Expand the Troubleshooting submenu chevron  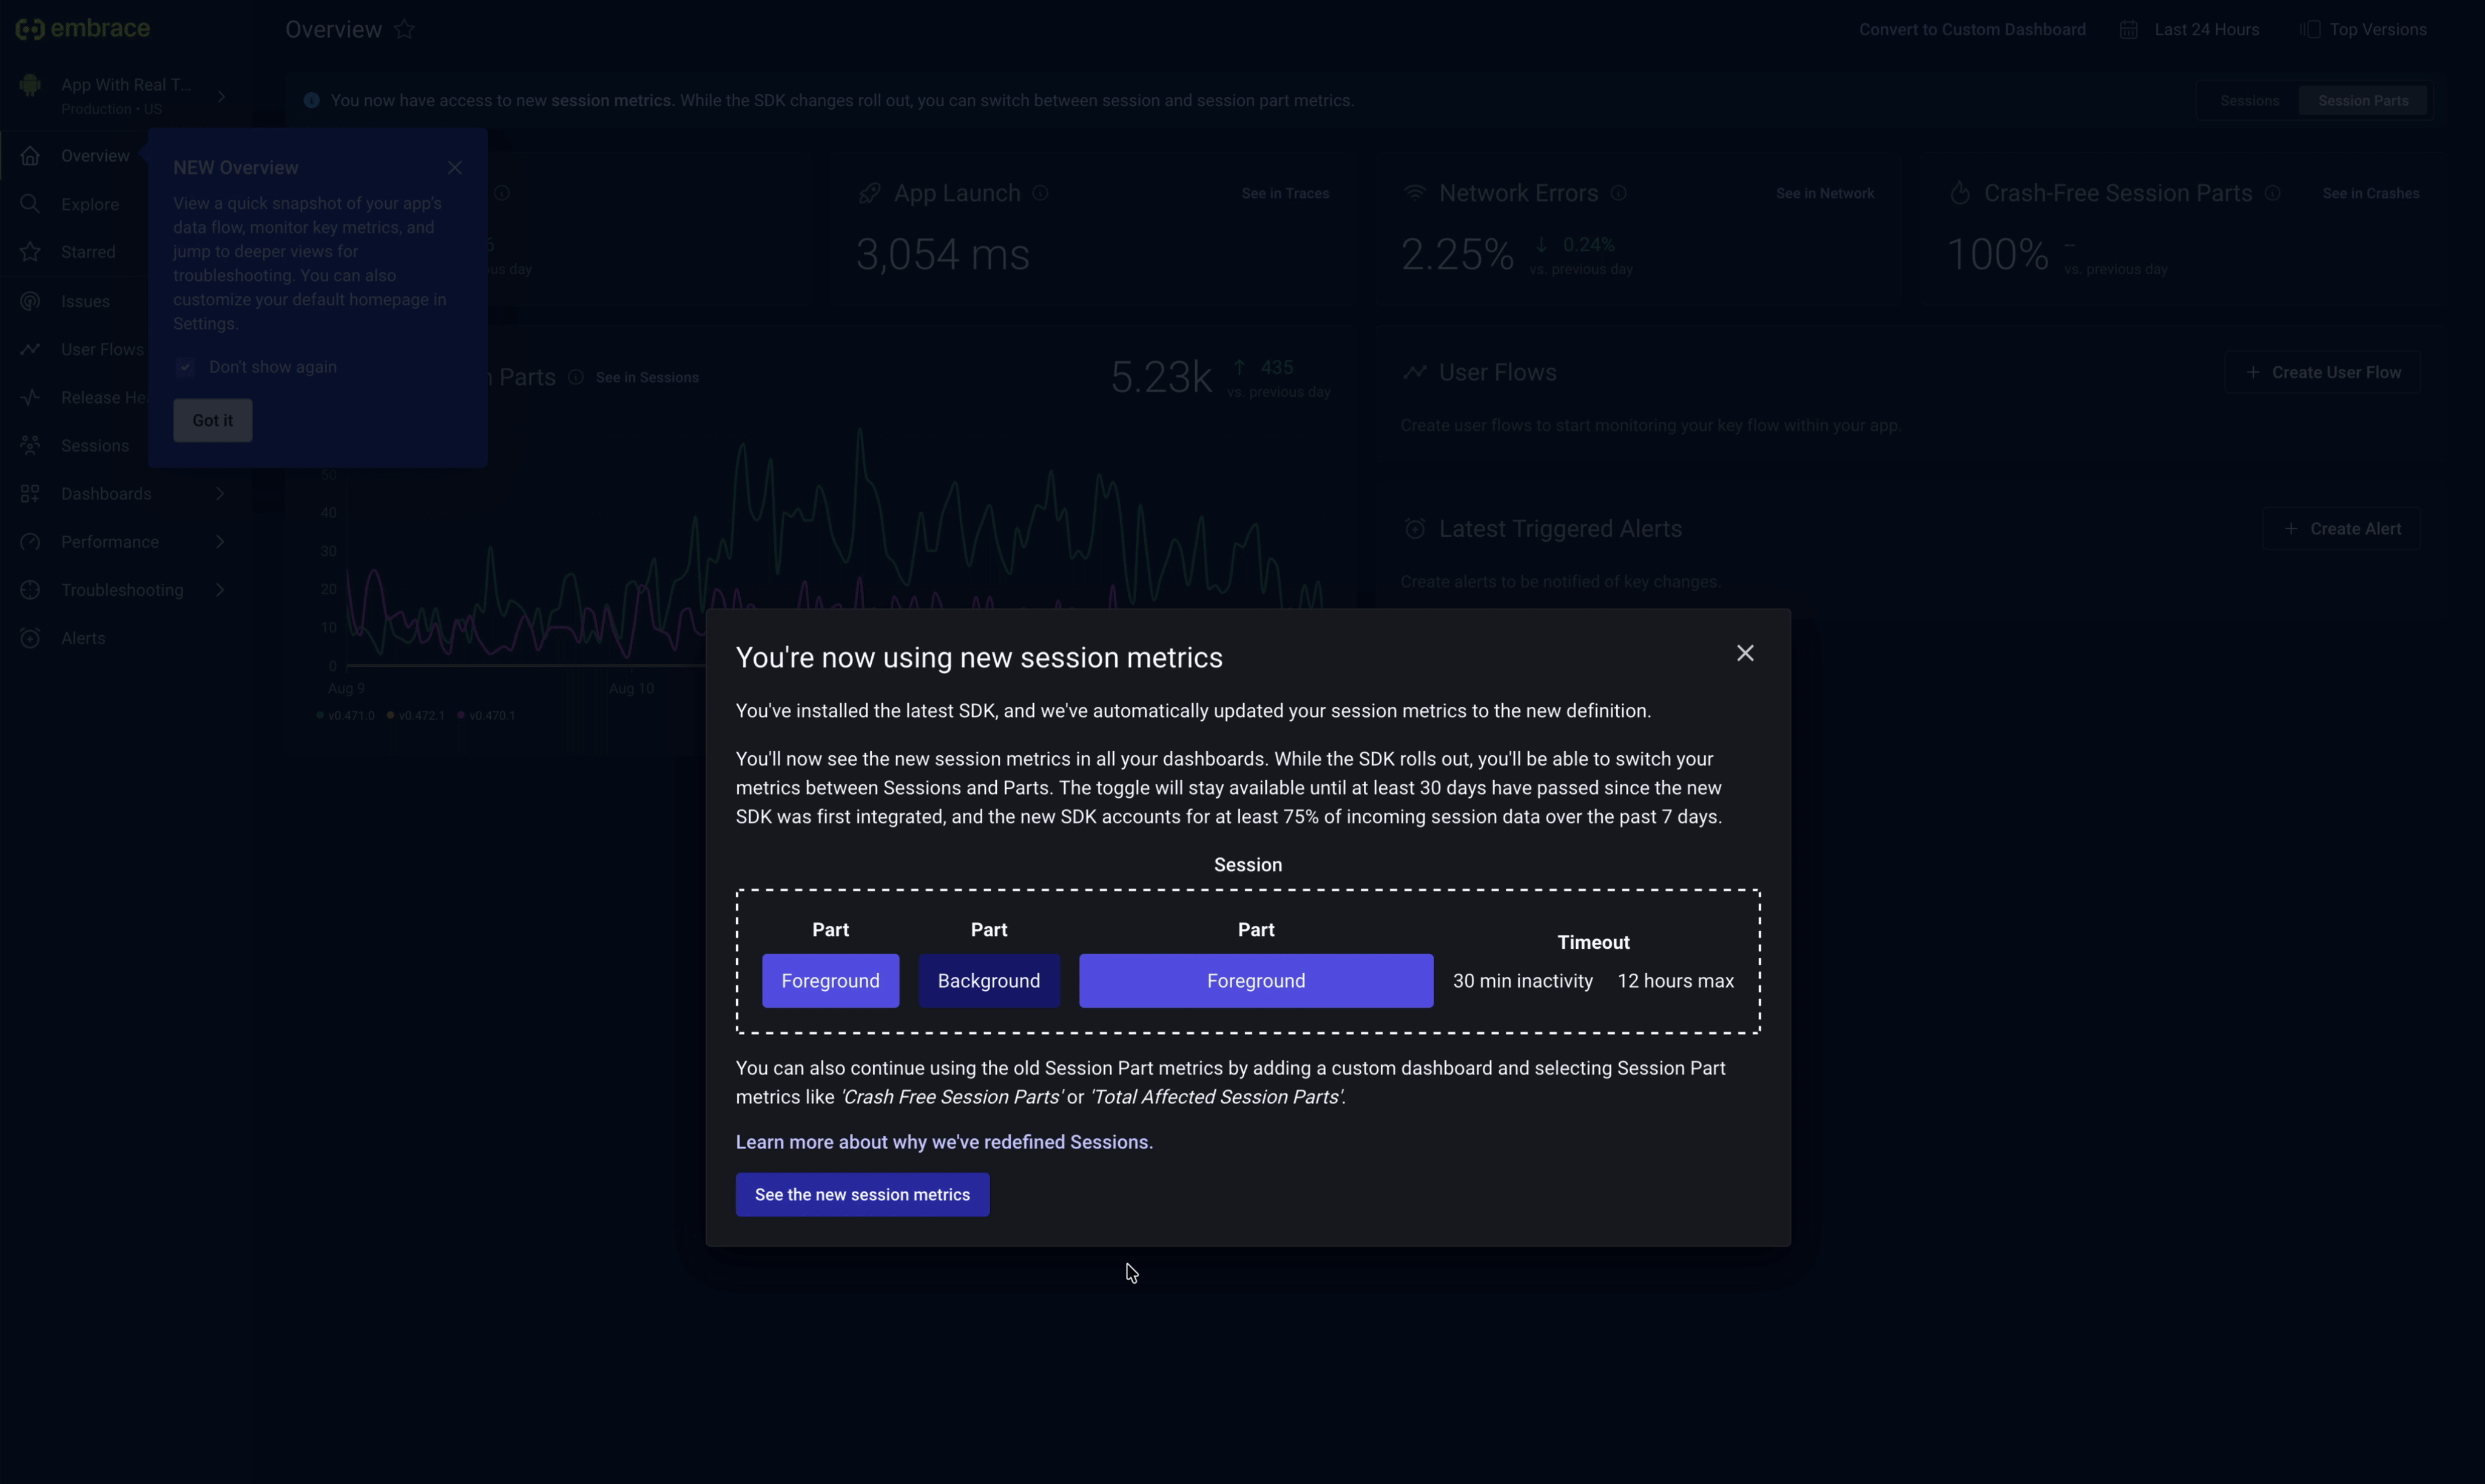click(x=220, y=590)
